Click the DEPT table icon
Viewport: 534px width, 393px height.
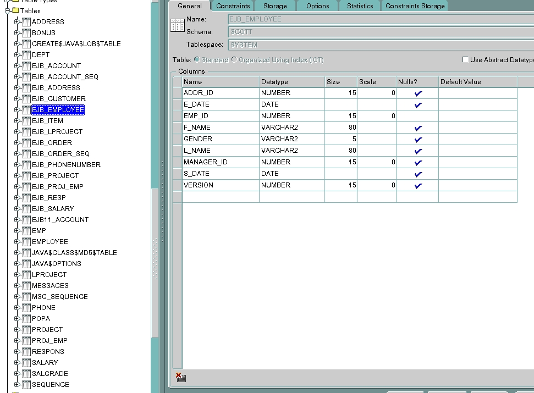click(26, 55)
